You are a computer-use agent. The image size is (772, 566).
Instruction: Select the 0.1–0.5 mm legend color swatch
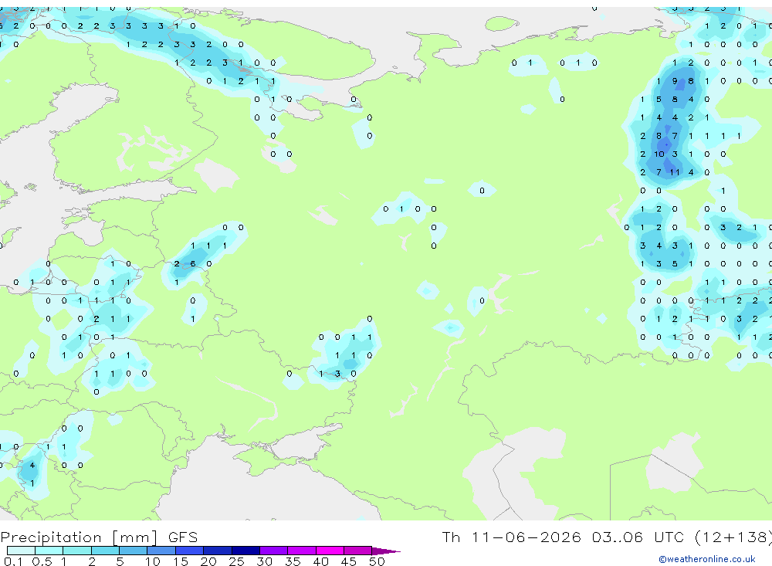21,551
